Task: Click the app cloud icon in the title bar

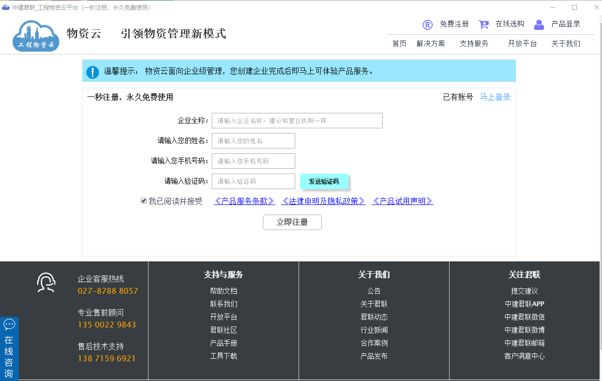Action: 5,7
